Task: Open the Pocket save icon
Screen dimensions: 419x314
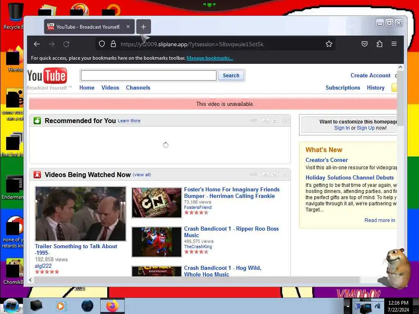Action: 365,44
